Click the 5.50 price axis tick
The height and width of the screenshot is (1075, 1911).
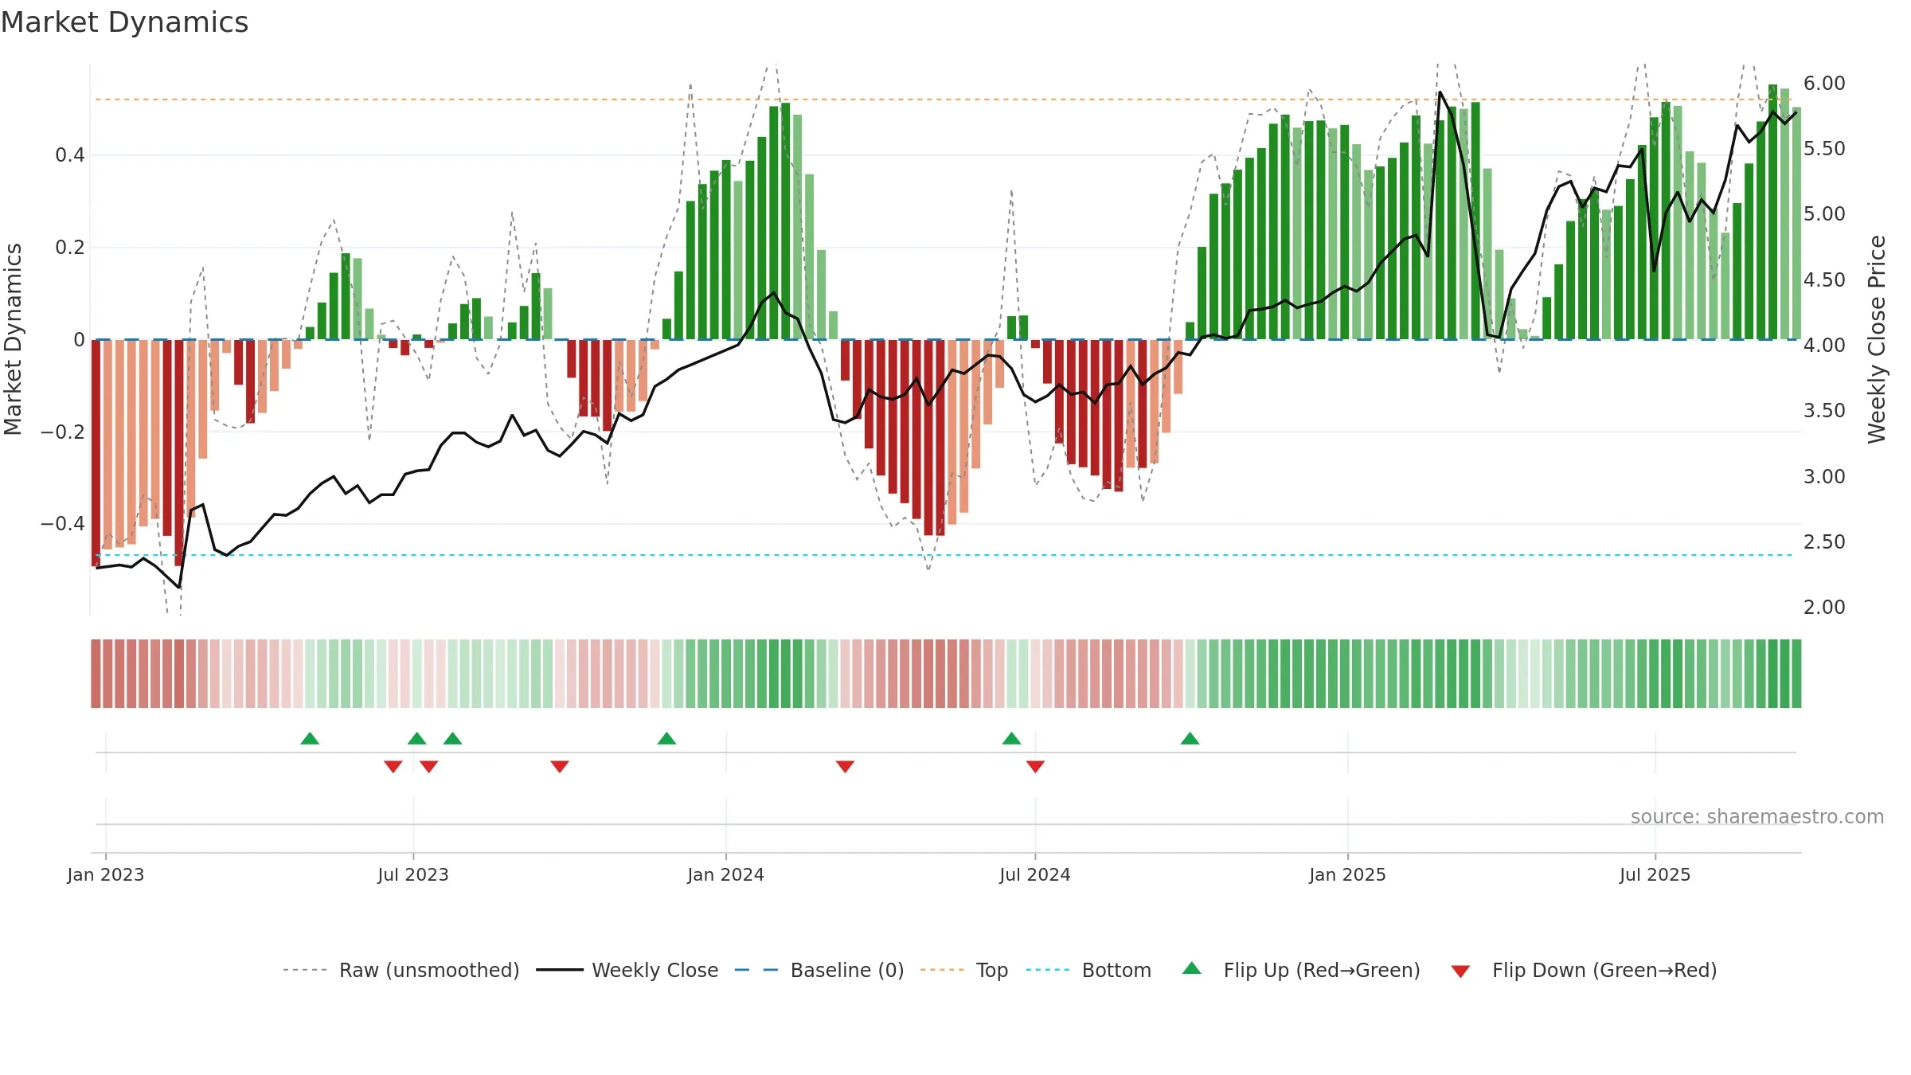(1824, 149)
